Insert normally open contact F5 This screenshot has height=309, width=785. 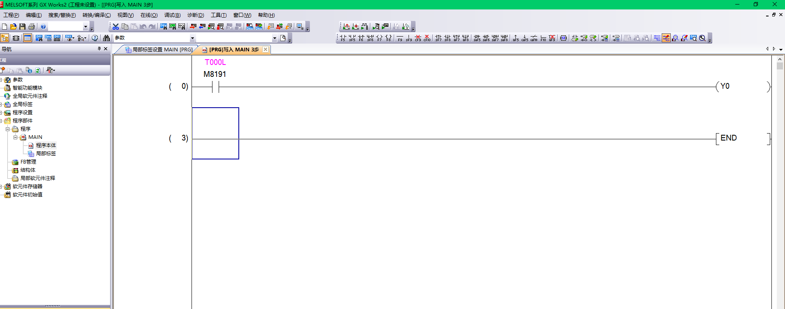click(x=343, y=38)
